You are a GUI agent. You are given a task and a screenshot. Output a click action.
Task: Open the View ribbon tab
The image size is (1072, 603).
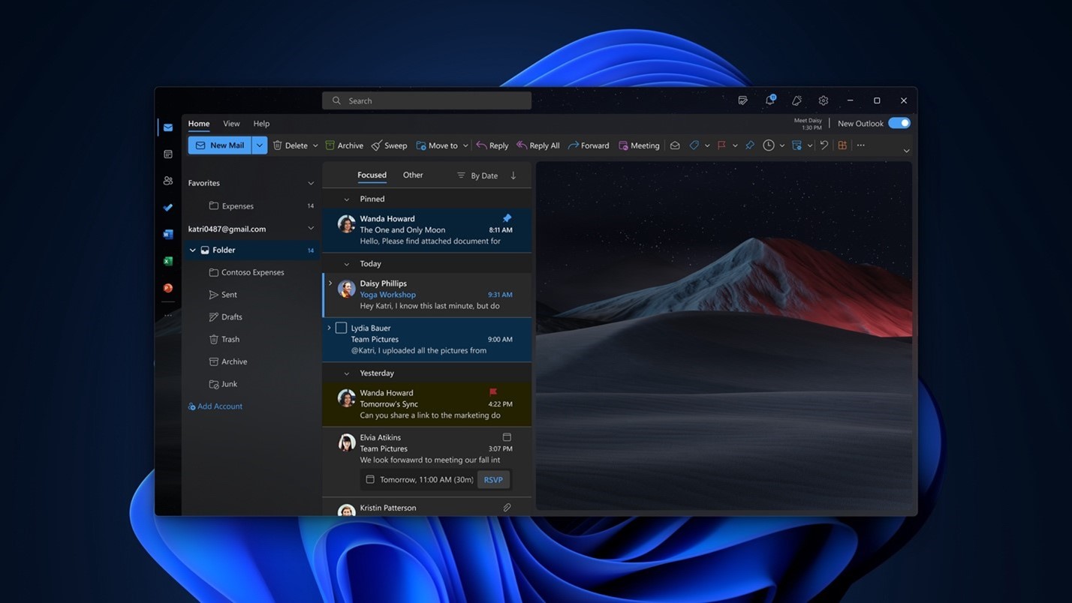[x=231, y=123]
